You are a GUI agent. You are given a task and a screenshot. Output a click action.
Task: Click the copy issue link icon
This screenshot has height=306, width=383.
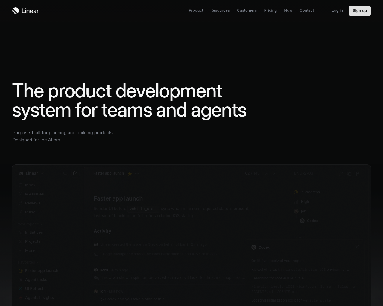click(x=341, y=173)
